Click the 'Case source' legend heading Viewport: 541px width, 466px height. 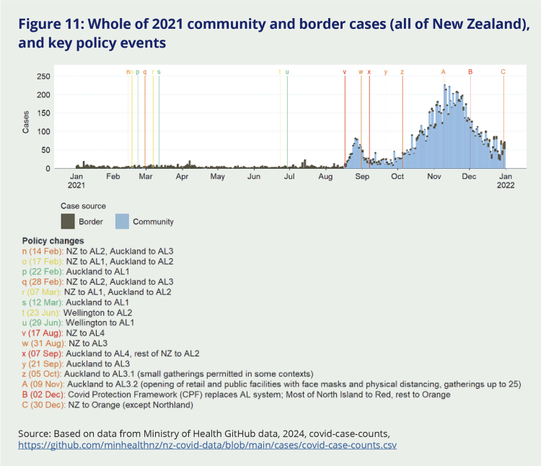[x=83, y=206]
